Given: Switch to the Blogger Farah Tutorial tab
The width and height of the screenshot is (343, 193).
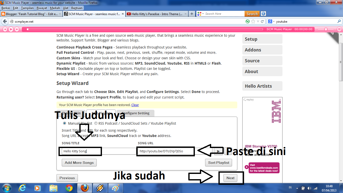Looking at the screenshot, I should 31,14.
